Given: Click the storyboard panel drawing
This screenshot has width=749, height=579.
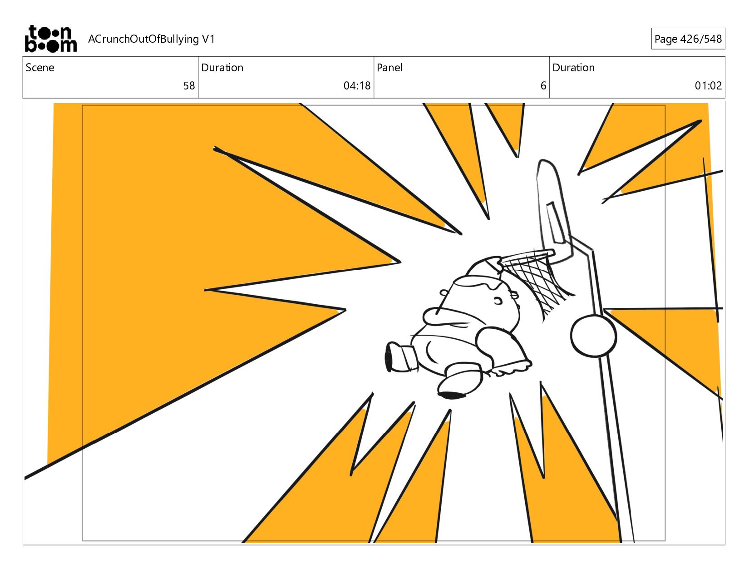Looking at the screenshot, I should click(374, 323).
